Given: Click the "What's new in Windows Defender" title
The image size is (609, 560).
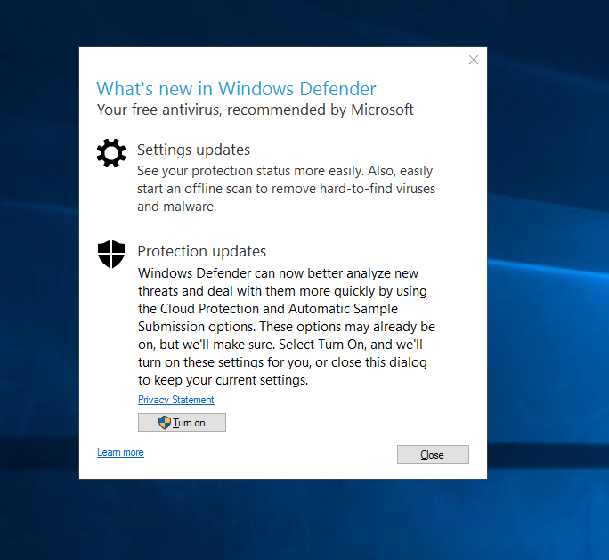Looking at the screenshot, I should tap(236, 88).
